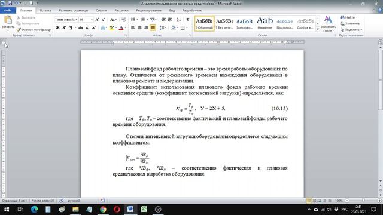Apply Normal (Обычный) style

click(204, 24)
